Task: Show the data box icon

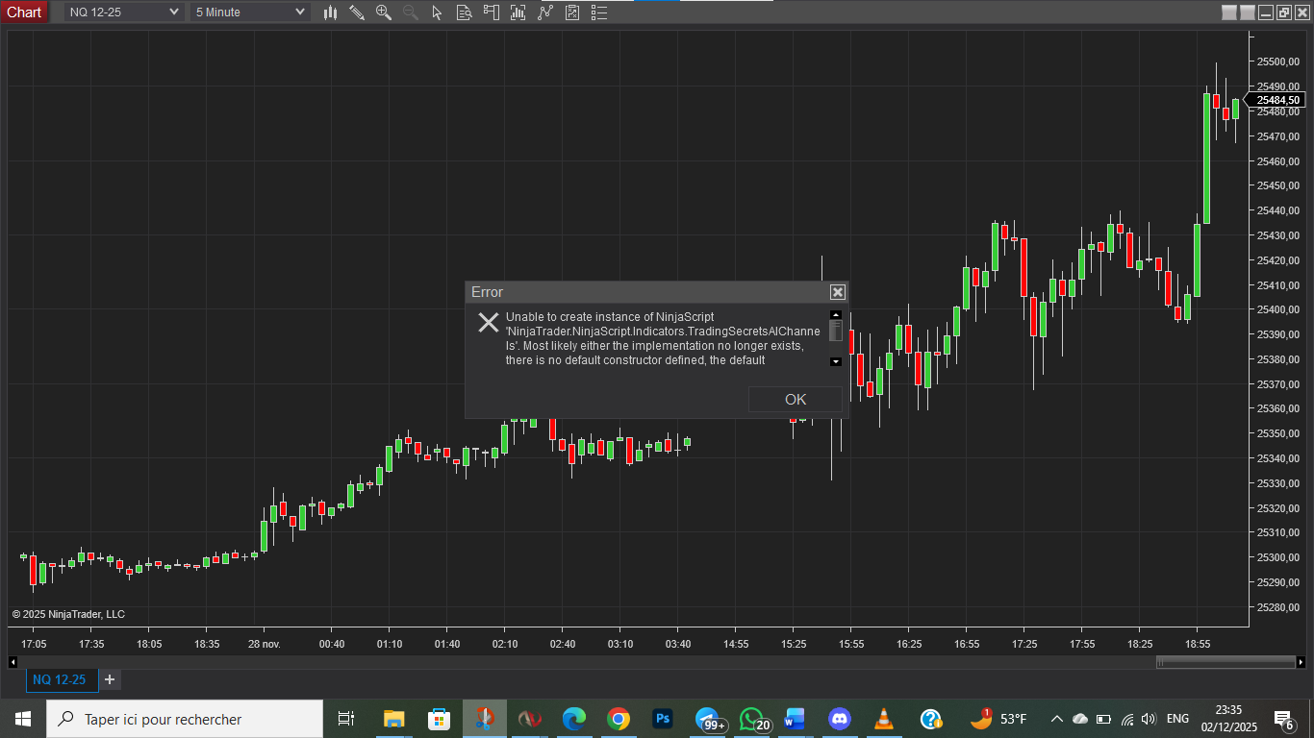Action: coord(465,12)
